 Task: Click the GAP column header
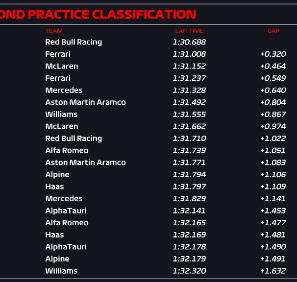click(273, 31)
